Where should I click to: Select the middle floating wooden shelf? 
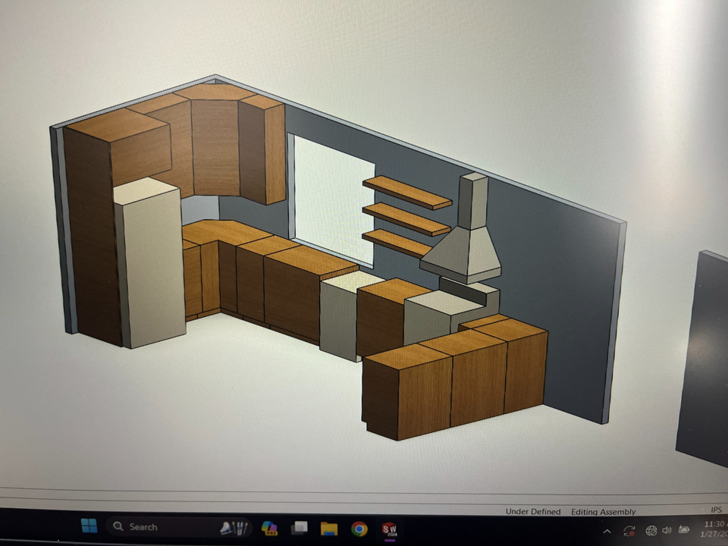coord(406,219)
